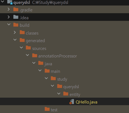
Task: Select the java folder label
Action: [x=48, y=64]
